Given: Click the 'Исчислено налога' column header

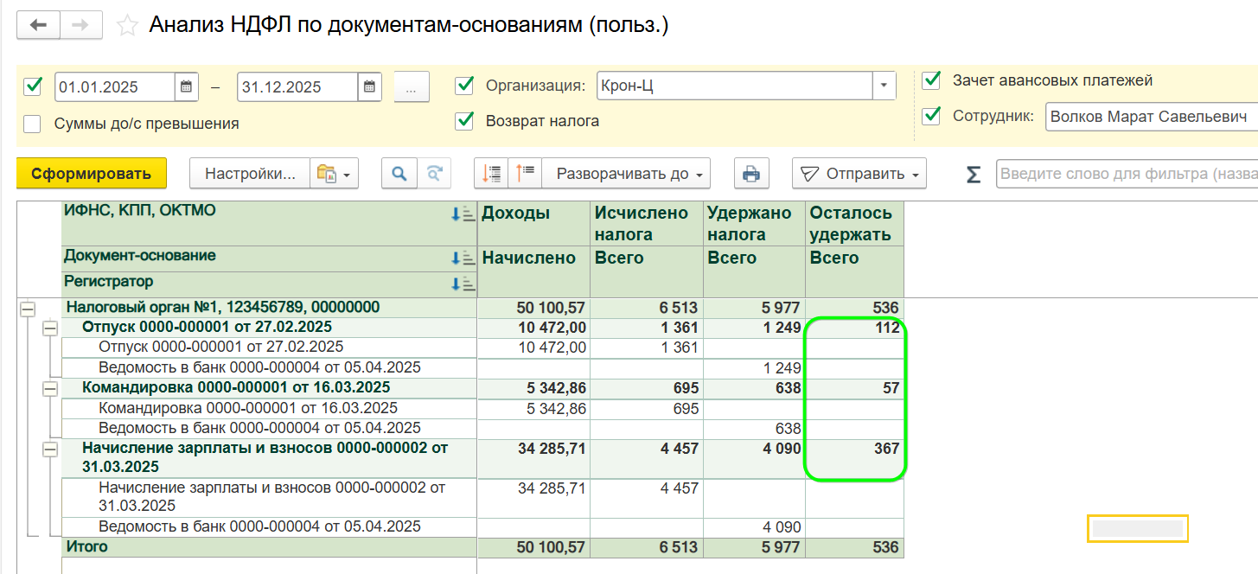Looking at the screenshot, I should 642,224.
